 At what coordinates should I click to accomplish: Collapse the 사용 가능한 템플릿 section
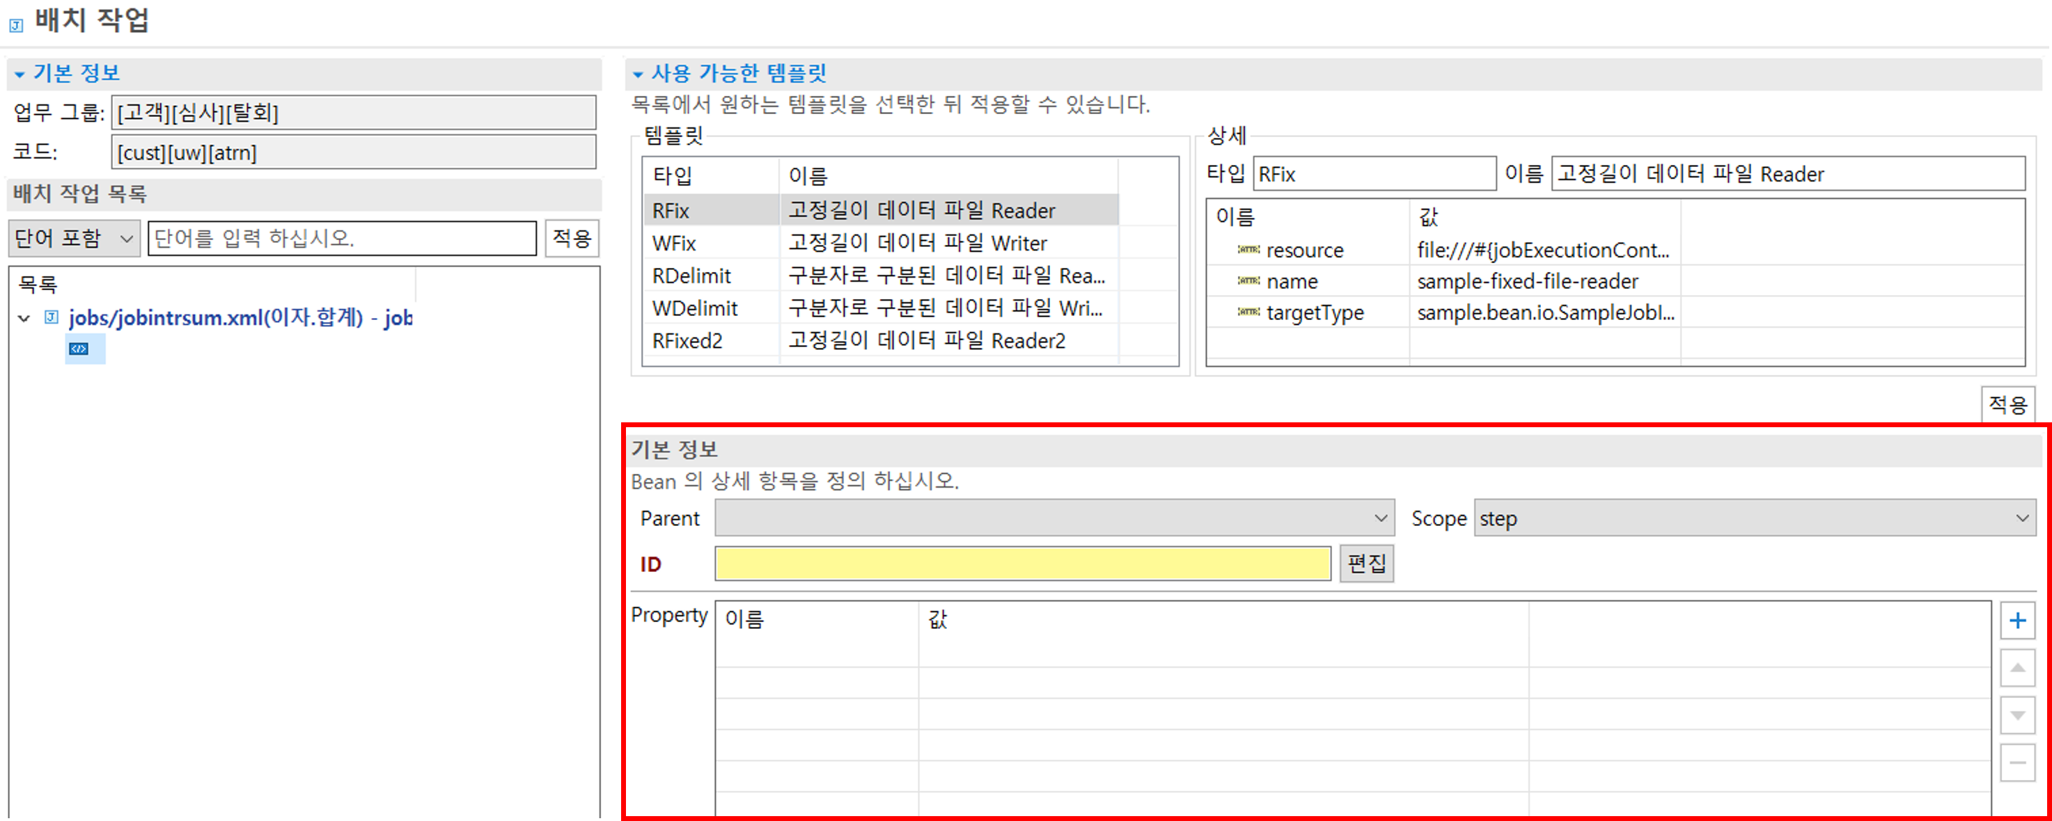tap(637, 74)
